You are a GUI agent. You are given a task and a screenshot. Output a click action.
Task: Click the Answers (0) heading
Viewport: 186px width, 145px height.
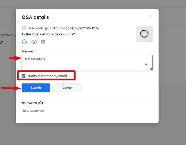pos(32,103)
